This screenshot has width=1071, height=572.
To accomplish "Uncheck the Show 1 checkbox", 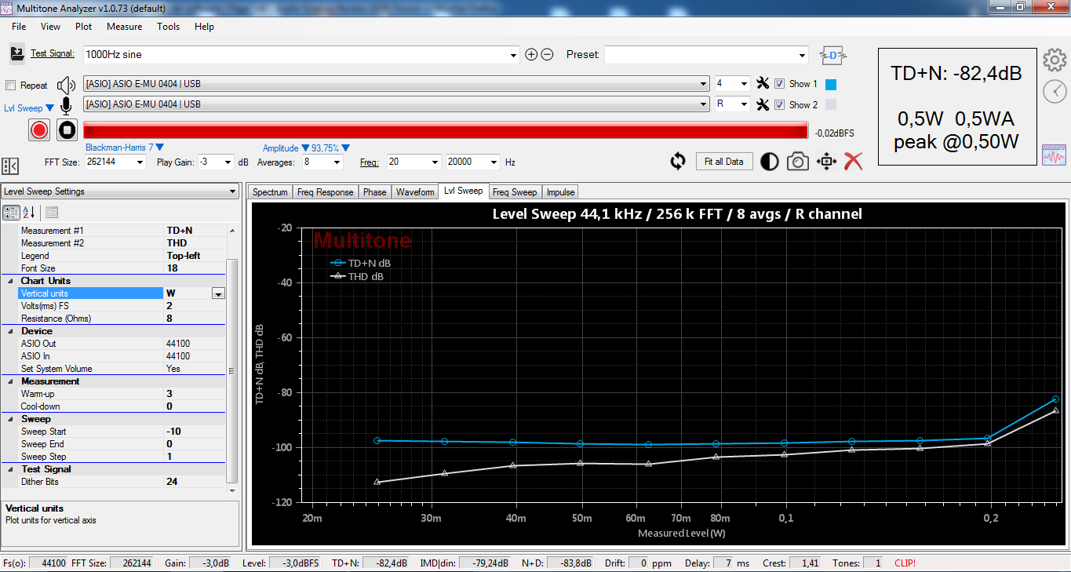I will click(779, 83).
